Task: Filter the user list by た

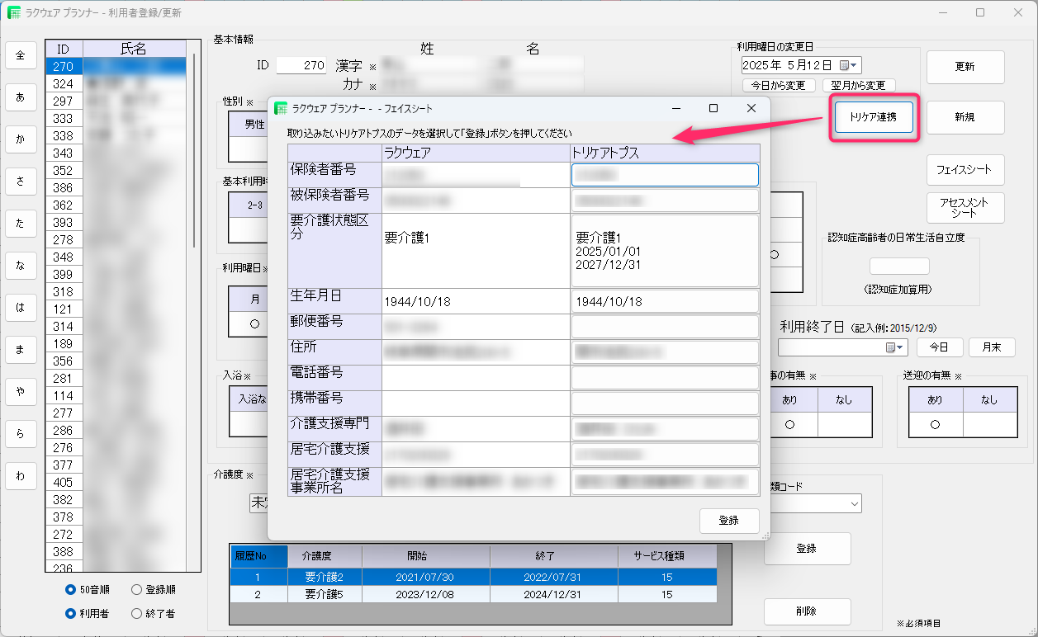Action: click(21, 224)
